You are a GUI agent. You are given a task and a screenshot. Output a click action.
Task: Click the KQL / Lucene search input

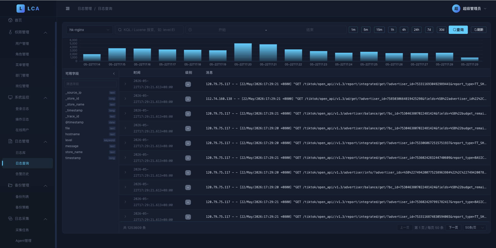coord(149,30)
